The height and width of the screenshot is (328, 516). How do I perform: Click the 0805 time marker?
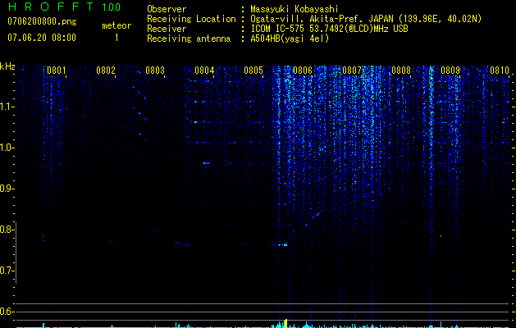(253, 71)
